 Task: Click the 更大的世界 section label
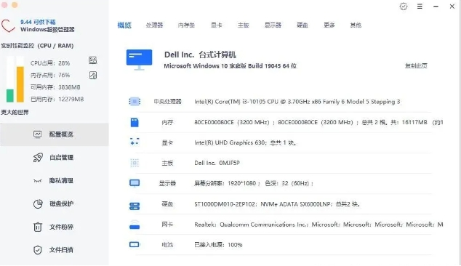15,112
